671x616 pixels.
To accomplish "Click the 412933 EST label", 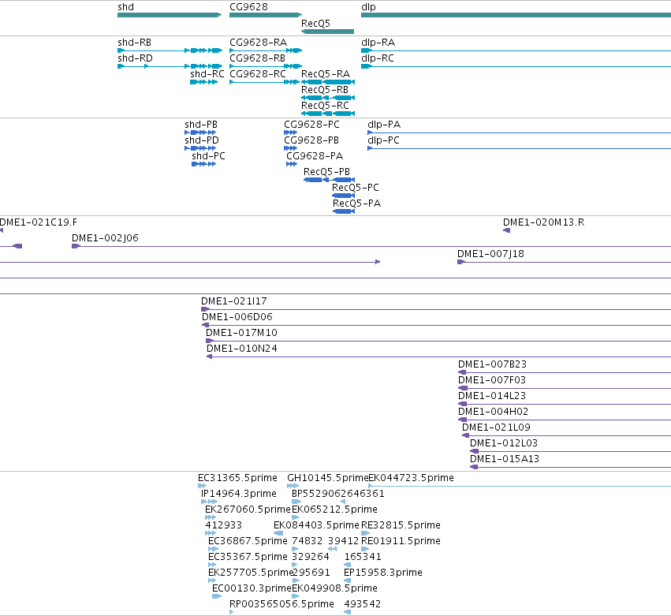I will pyautogui.click(x=224, y=525).
